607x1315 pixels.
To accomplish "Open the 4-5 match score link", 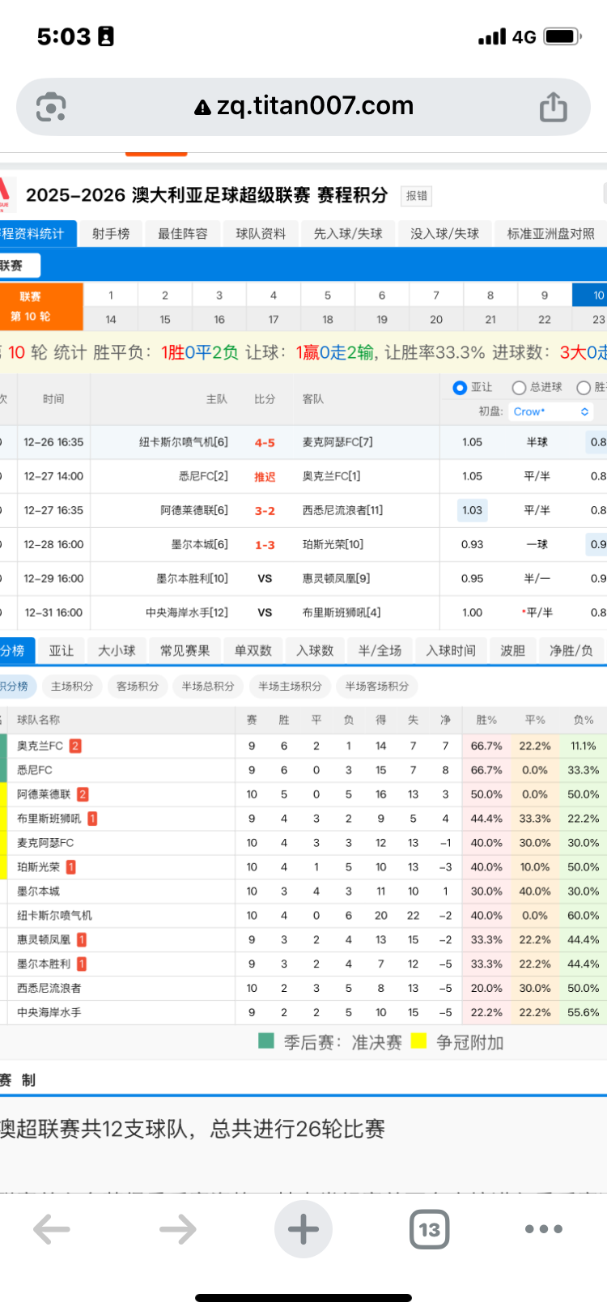I will click(x=265, y=443).
